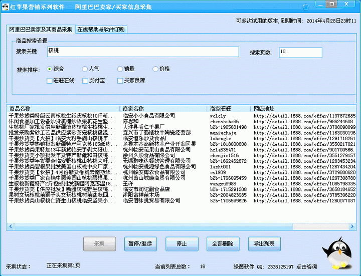Select row with 乌鲁木齐高新技术产业开发区果
Viewport: 361px width, 276px height.
point(182,144)
